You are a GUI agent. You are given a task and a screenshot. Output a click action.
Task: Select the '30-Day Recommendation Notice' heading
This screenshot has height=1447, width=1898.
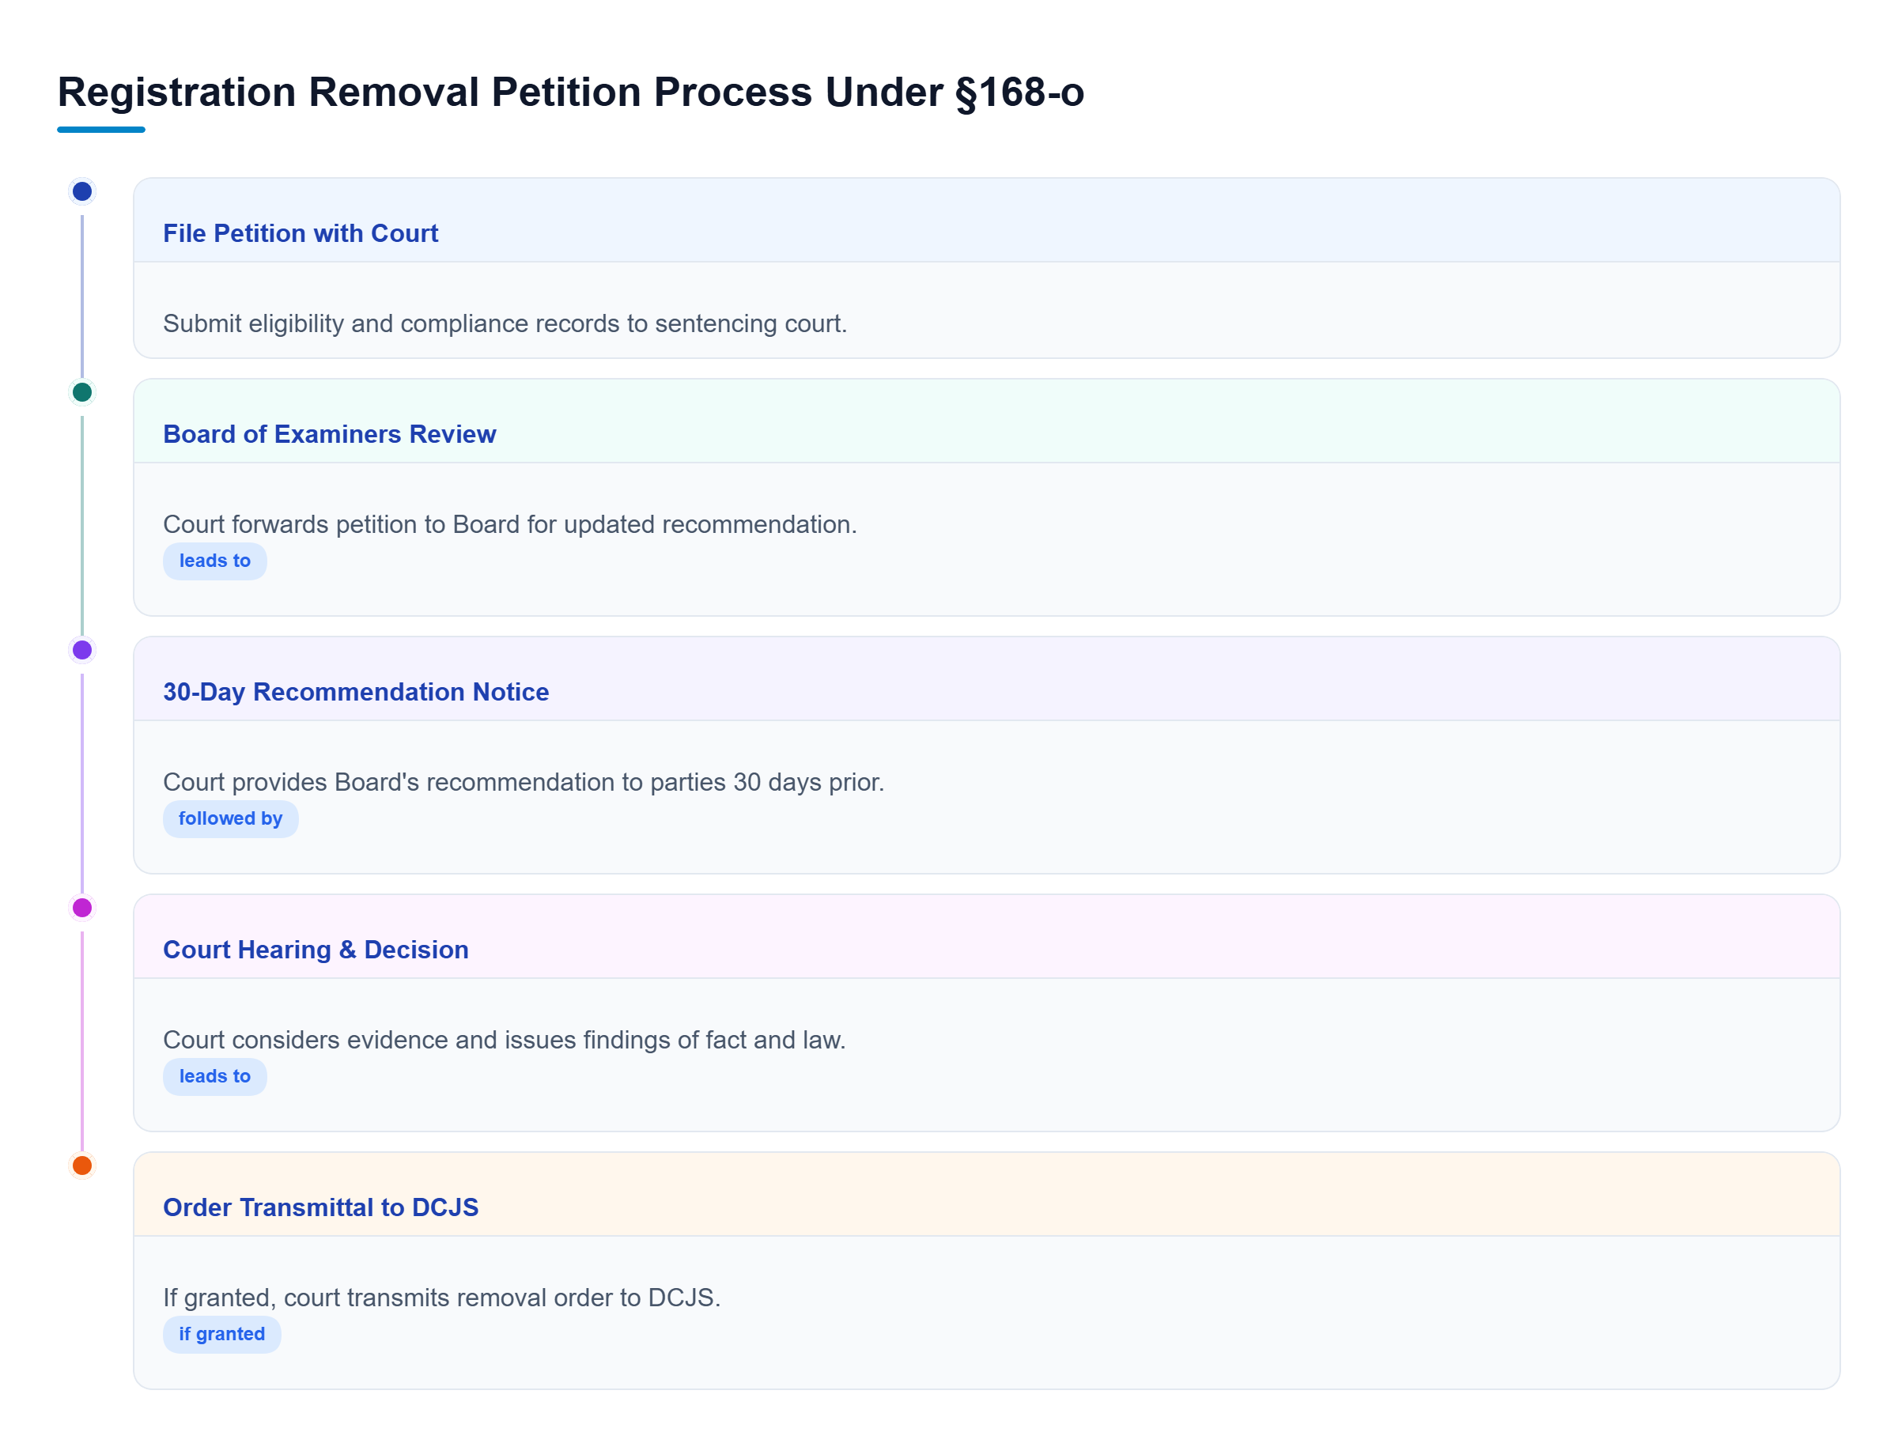(356, 692)
